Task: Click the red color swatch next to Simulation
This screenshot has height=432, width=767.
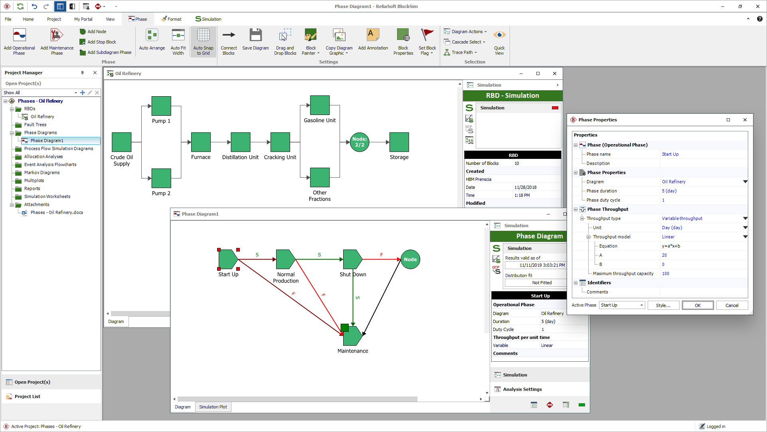Action: point(555,107)
